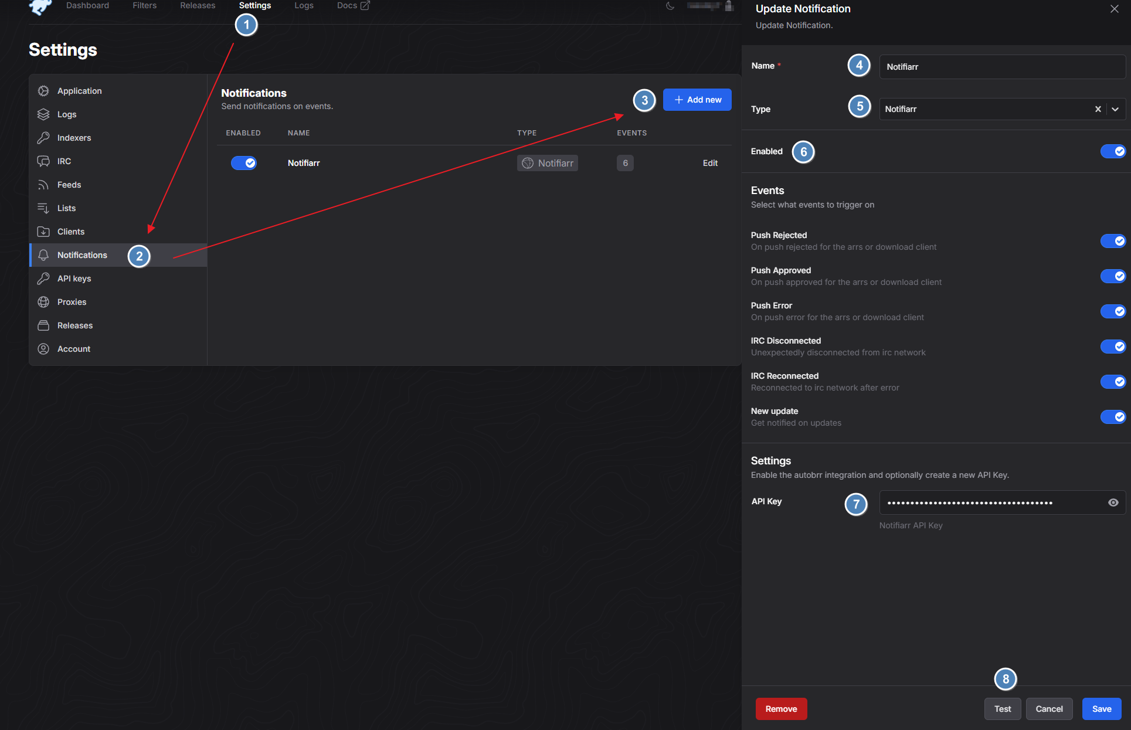This screenshot has height=730, width=1131.
Task: Click the user account menu in header
Action: click(x=710, y=6)
